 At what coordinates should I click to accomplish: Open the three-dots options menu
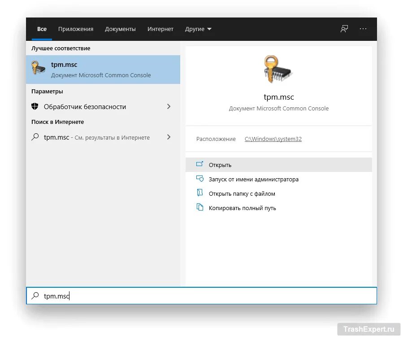[x=363, y=29]
